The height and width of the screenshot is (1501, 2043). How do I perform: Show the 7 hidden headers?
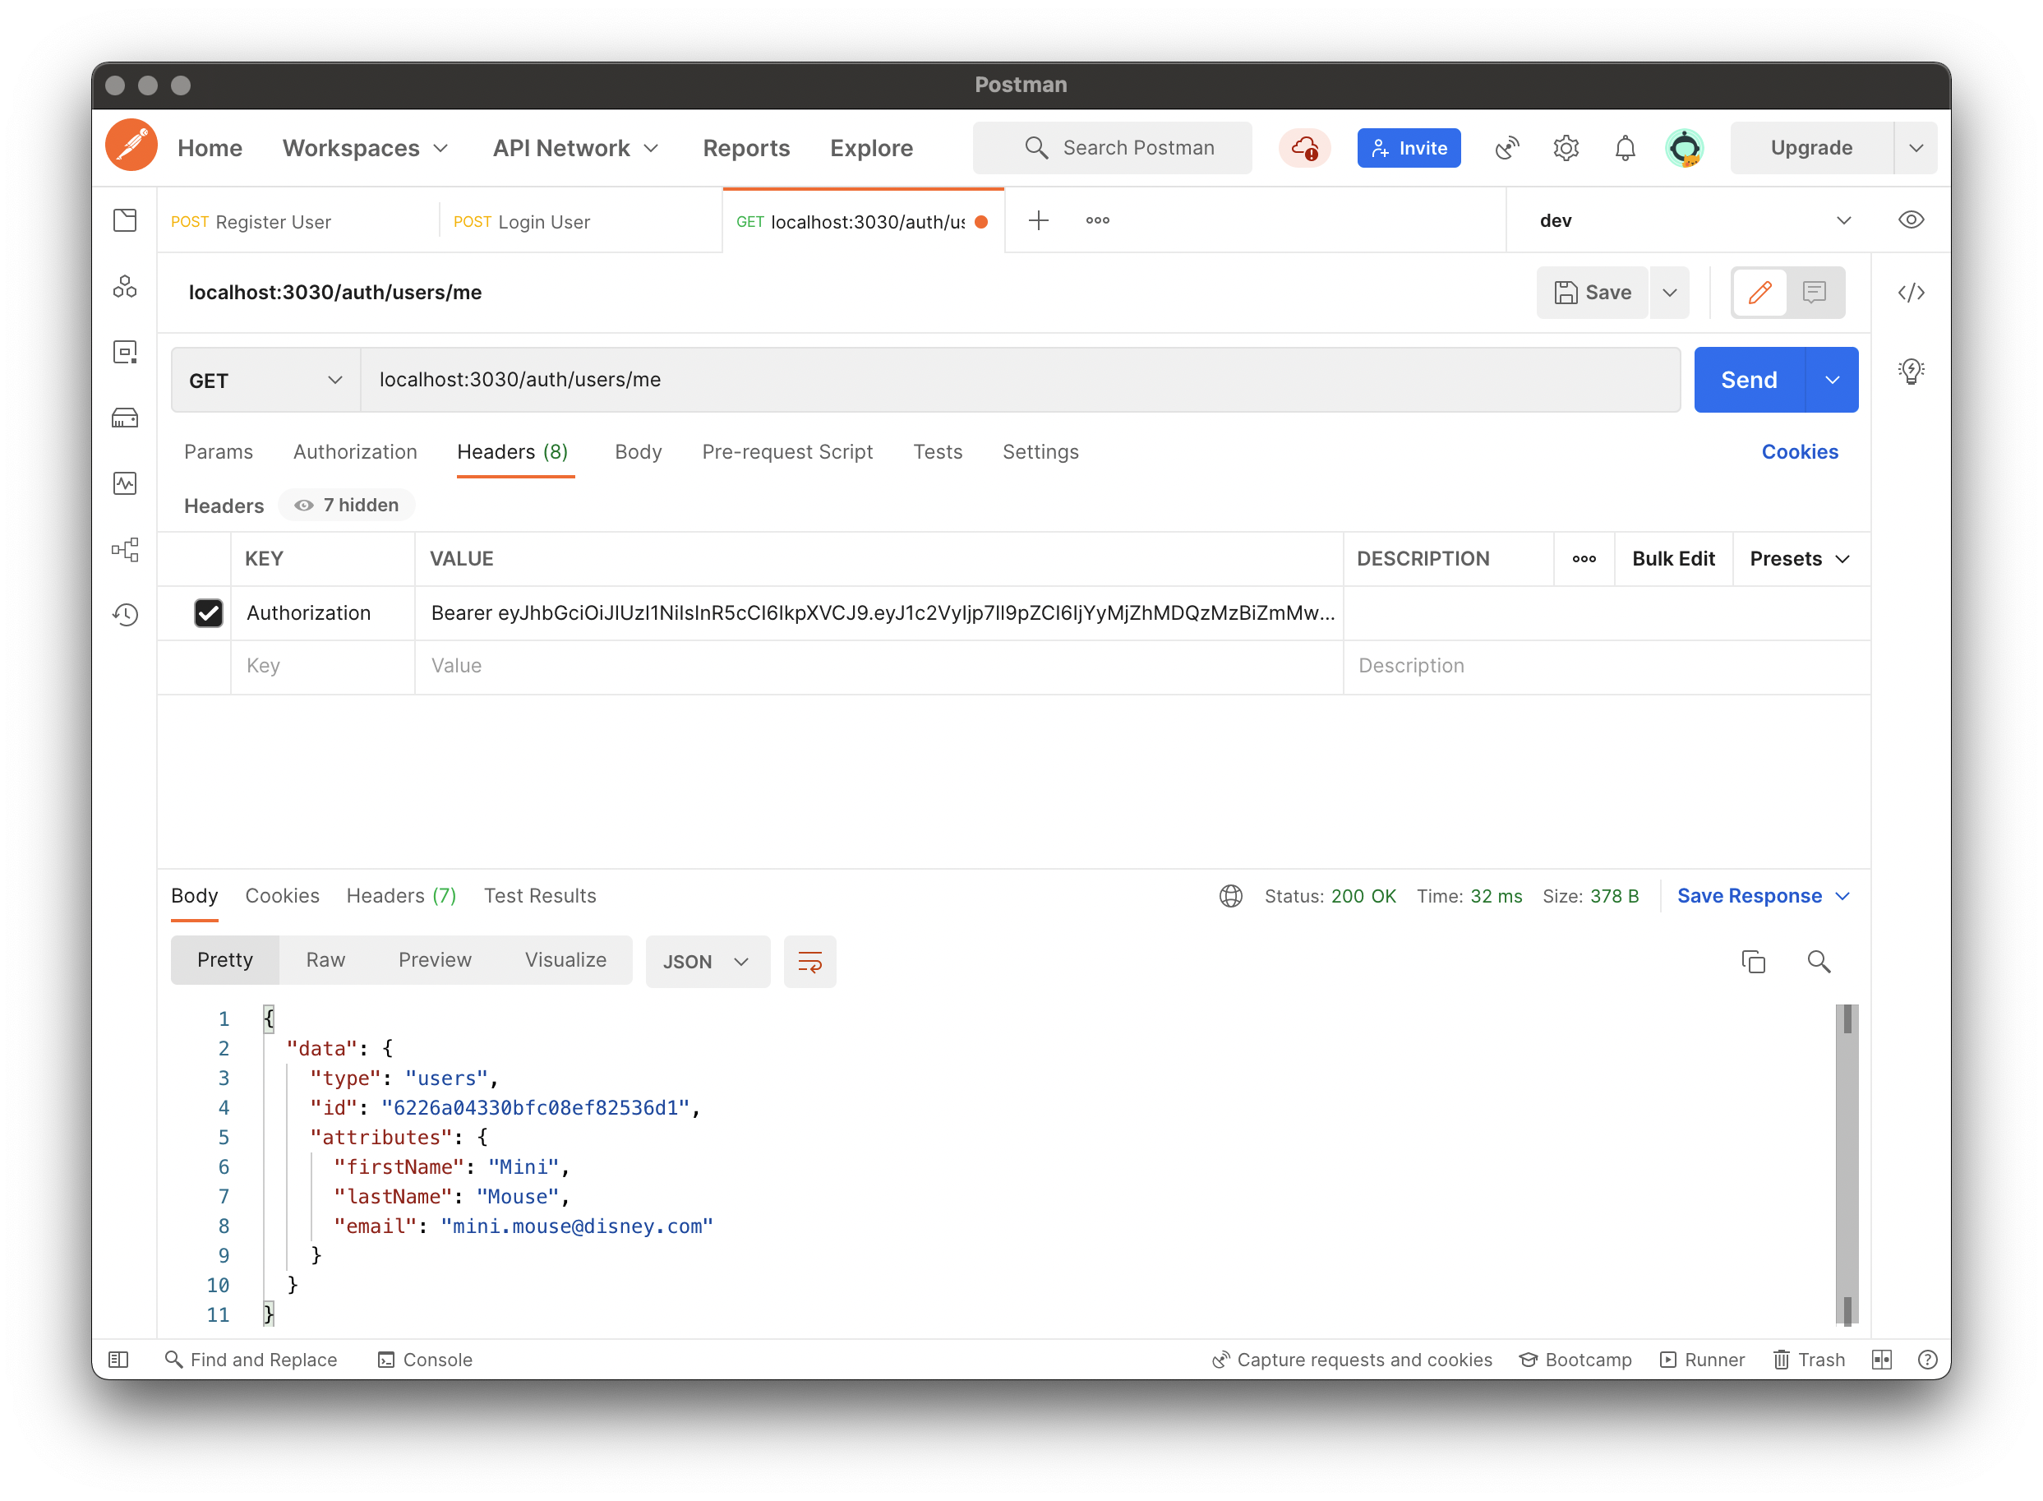click(346, 506)
